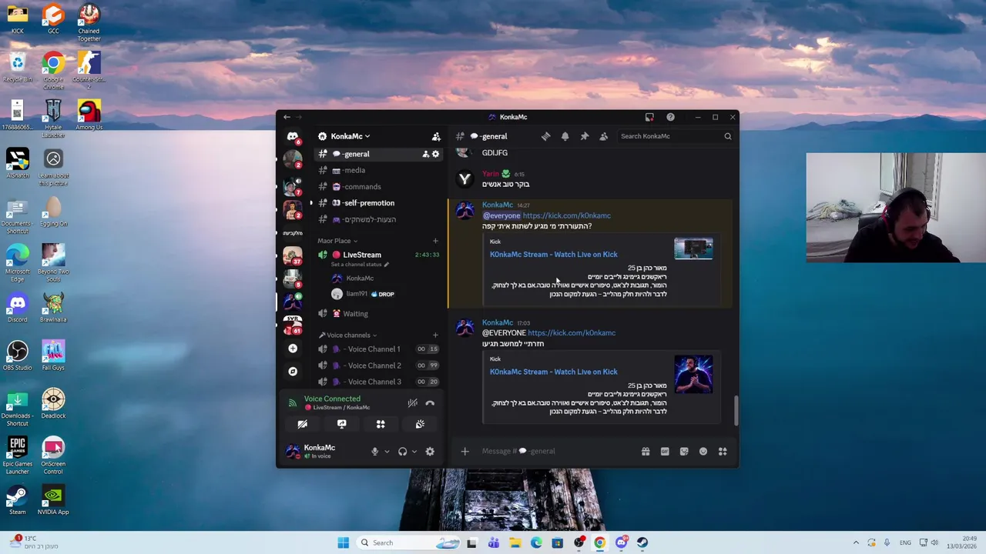The image size is (986, 554).
Task: Open the -general text channel
Action: click(x=379, y=154)
